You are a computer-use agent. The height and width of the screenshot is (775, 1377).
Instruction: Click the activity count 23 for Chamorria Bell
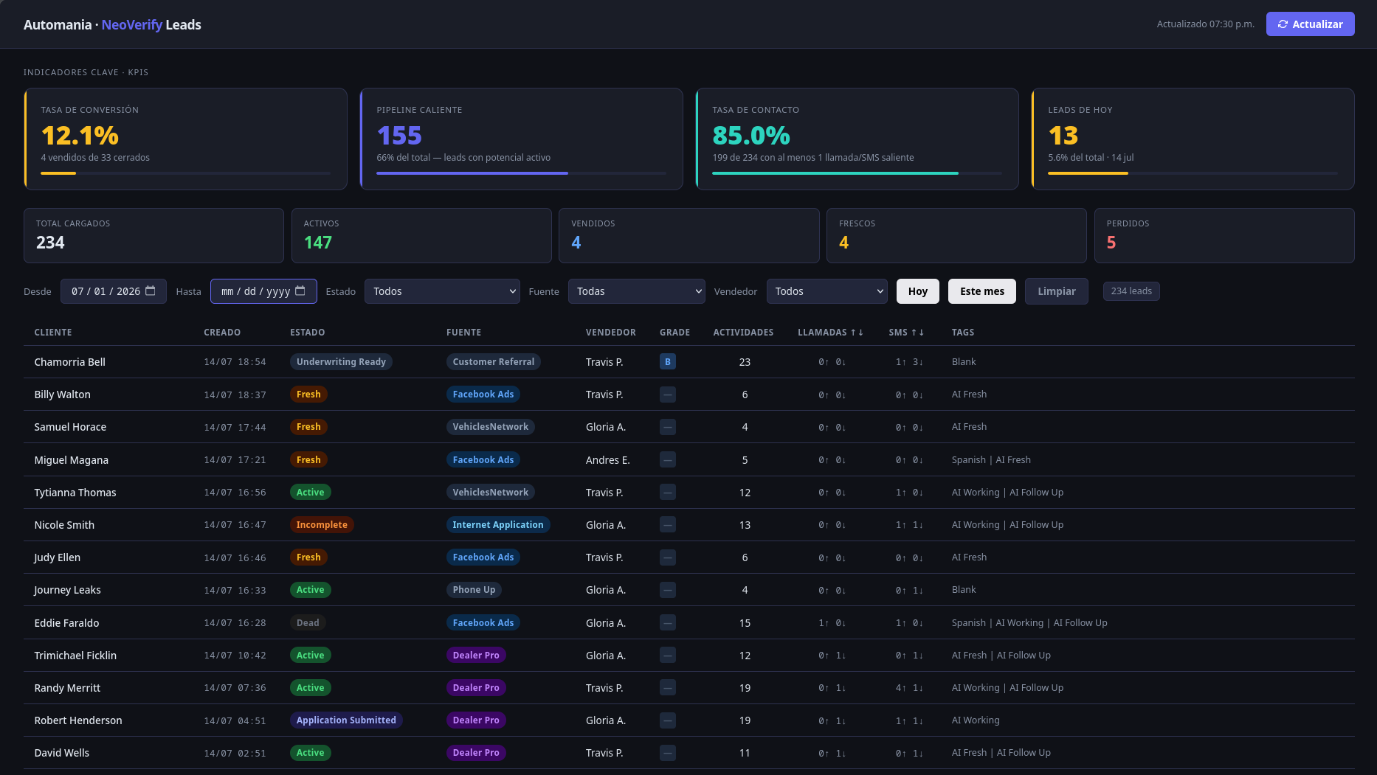pos(745,362)
